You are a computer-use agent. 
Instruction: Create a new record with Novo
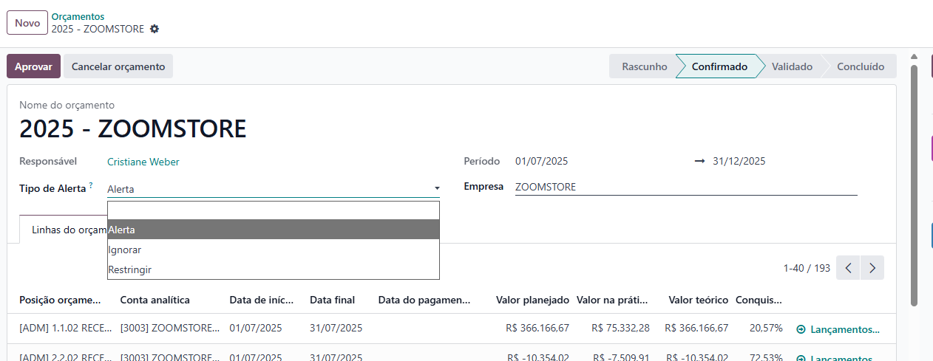pyautogui.click(x=27, y=23)
